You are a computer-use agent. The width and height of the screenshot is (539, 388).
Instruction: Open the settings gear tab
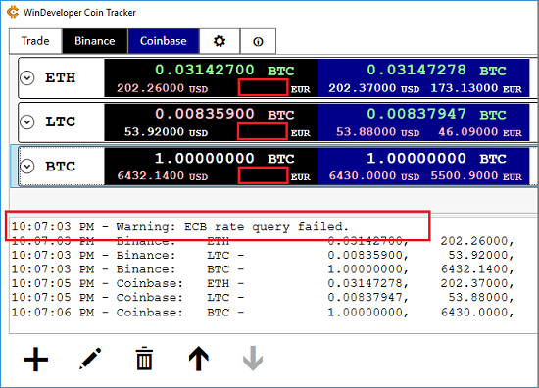pyautogui.click(x=220, y=41)
